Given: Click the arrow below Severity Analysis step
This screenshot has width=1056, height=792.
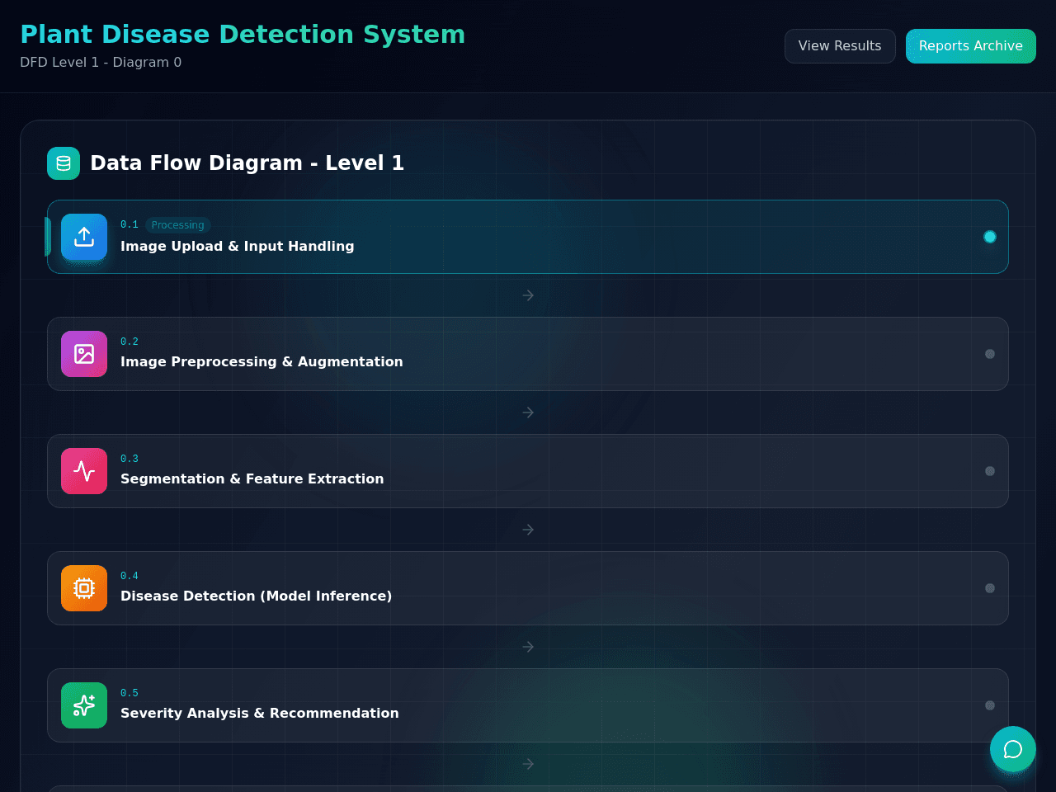Looking at the screenshot, I should tap(528, 764).
